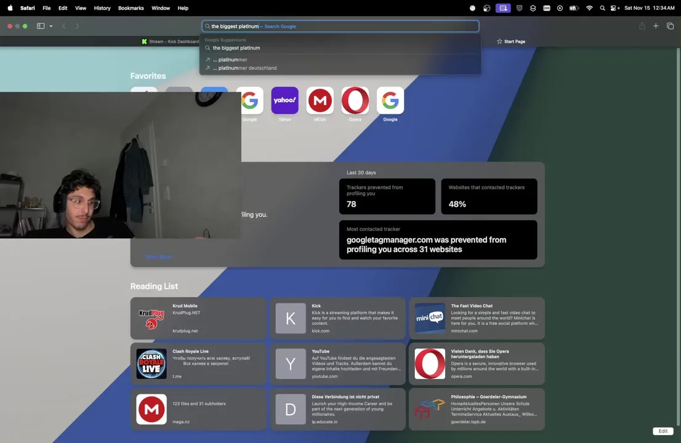This screenshot has width=681, height=443.
Task: Open Wi-Fi status menu
Action: coord(589,8)
